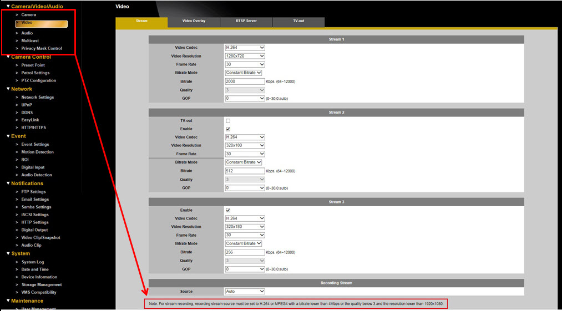Open Email Settings page
Image resolution: width=562 pixels, height=311 pixels.
coord(35,199)
